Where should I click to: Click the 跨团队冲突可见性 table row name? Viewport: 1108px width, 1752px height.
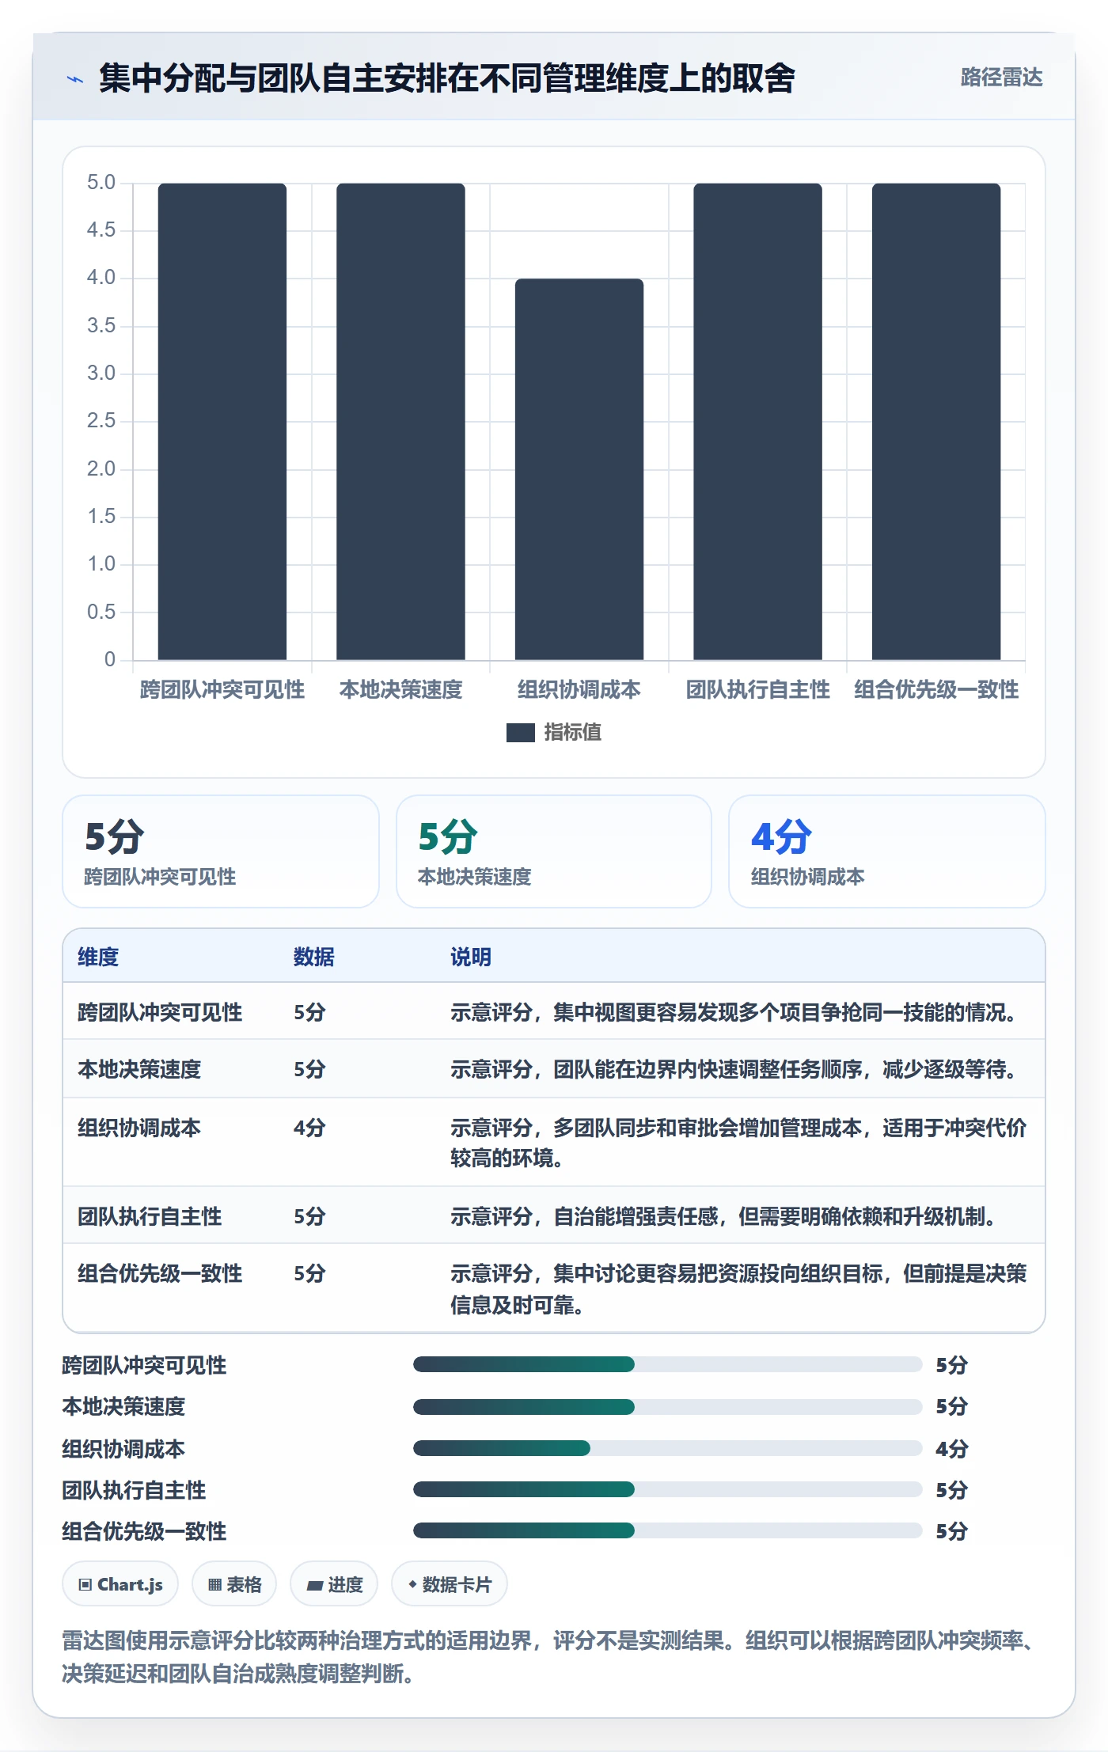(160, 1012)
